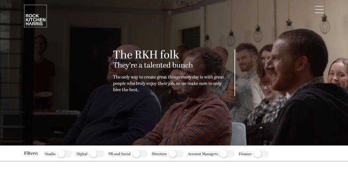Screen dimensions: 348x171
Task: Select the Account Managers label
Action: 203,154
